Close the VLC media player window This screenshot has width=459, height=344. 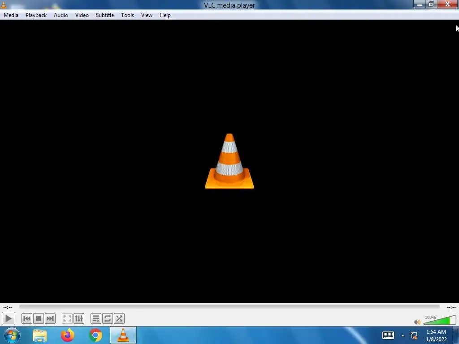click(x=448, y=4)
